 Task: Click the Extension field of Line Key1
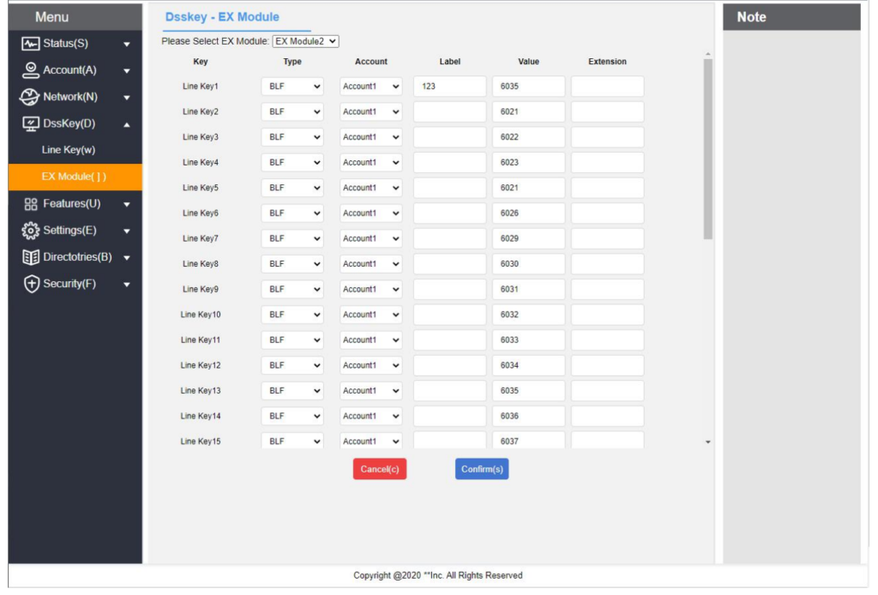tap(608, 87)
